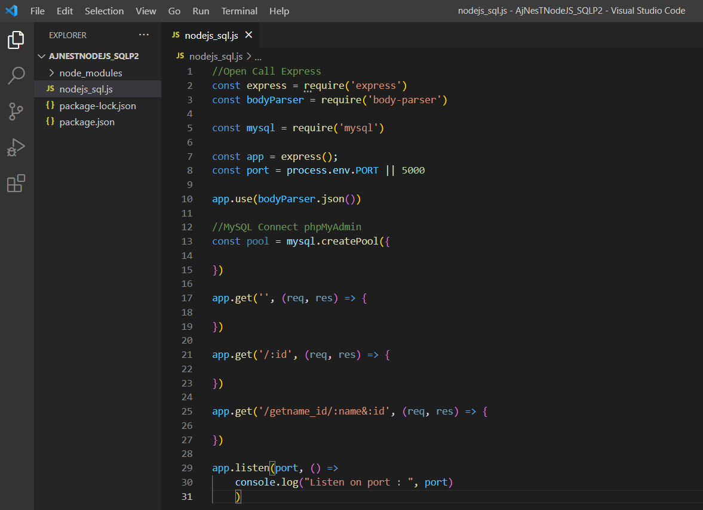Expand the node_modules folder
The image size is (703, 510).
[x=90, y=73]
